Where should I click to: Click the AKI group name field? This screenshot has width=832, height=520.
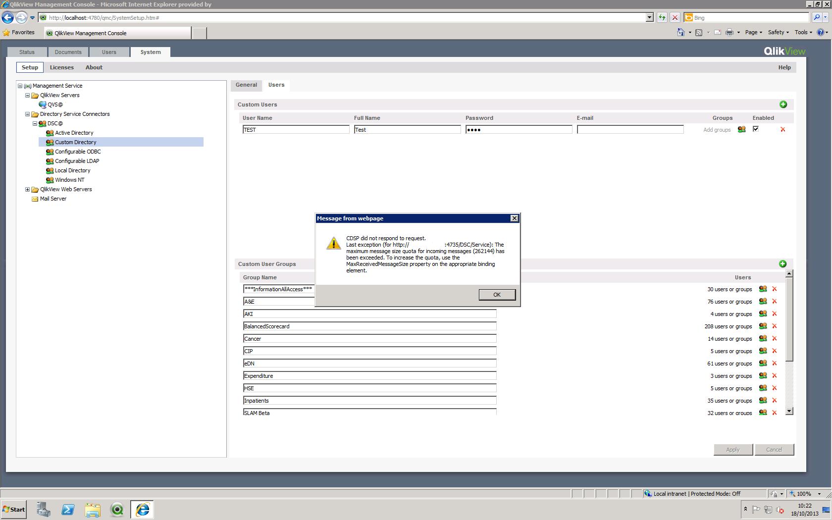coord(369,314)
